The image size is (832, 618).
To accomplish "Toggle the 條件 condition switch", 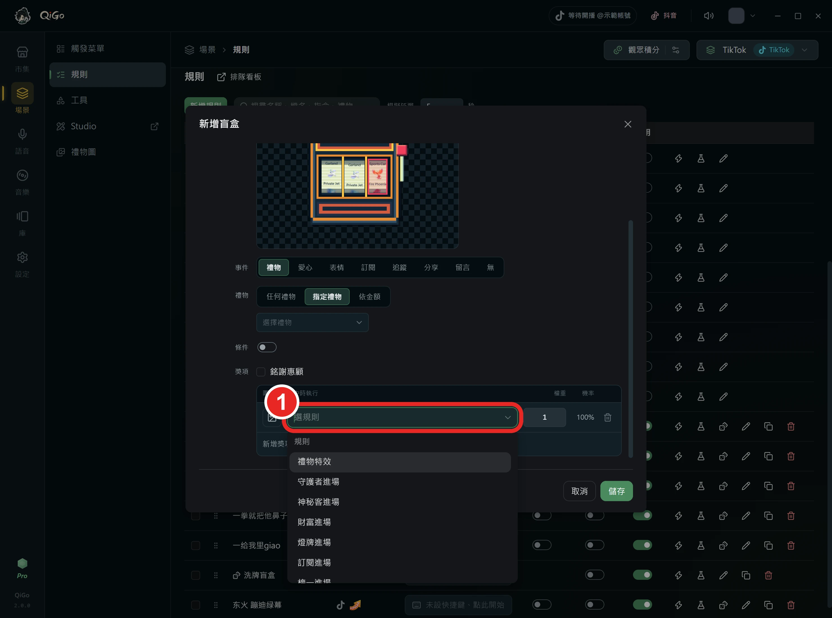I will pyautogui.click(x=267, y=347).
